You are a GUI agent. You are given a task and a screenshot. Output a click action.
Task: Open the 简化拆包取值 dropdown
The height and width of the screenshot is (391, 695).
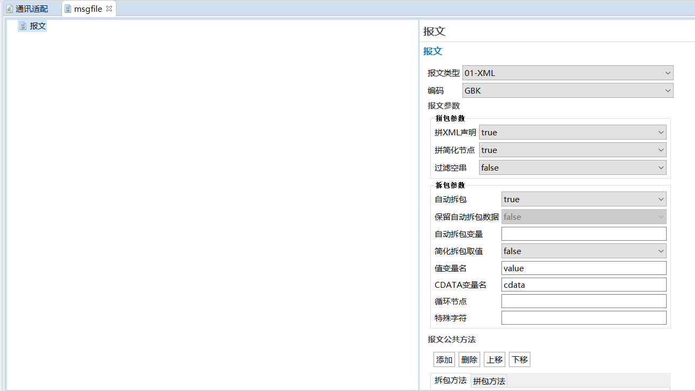click(x=583, y=251)
